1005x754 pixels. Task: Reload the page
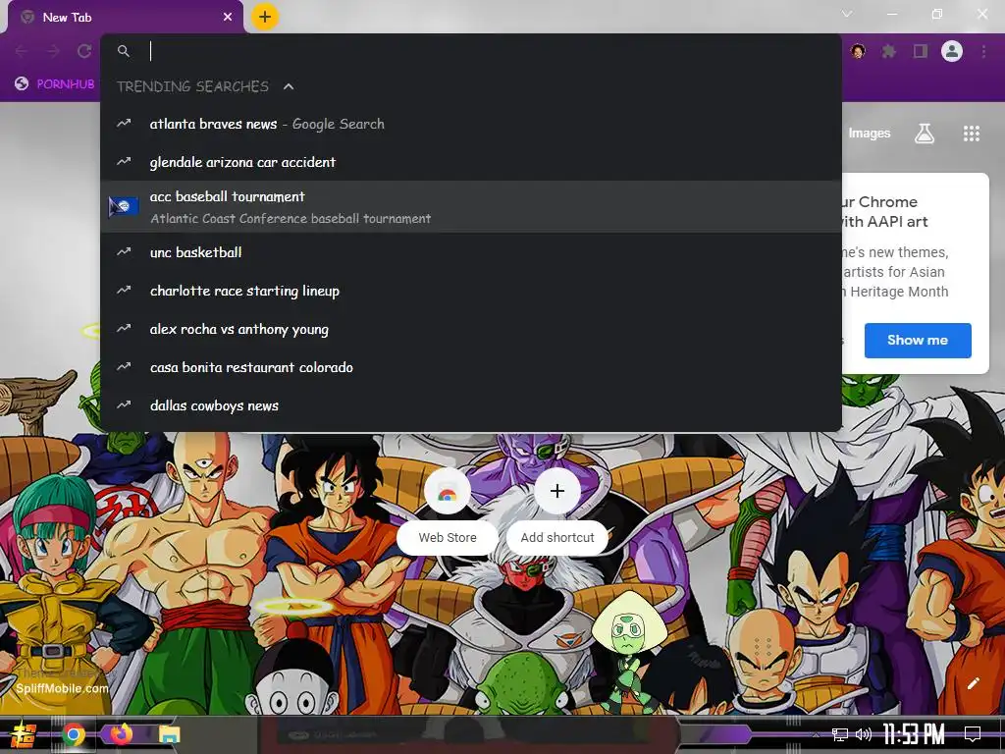pyautogui.click(x=84, y=51)
